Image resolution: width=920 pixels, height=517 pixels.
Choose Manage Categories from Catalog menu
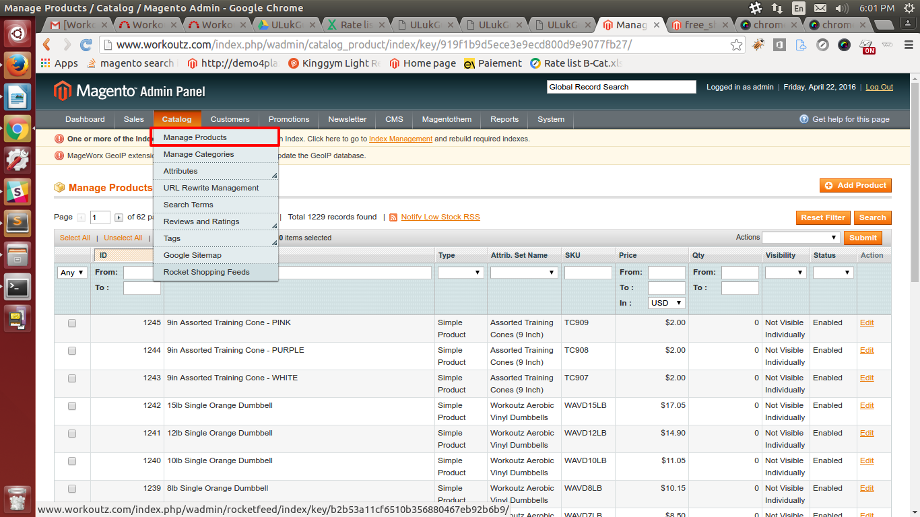pyautogui.click(x=216, y=154)
